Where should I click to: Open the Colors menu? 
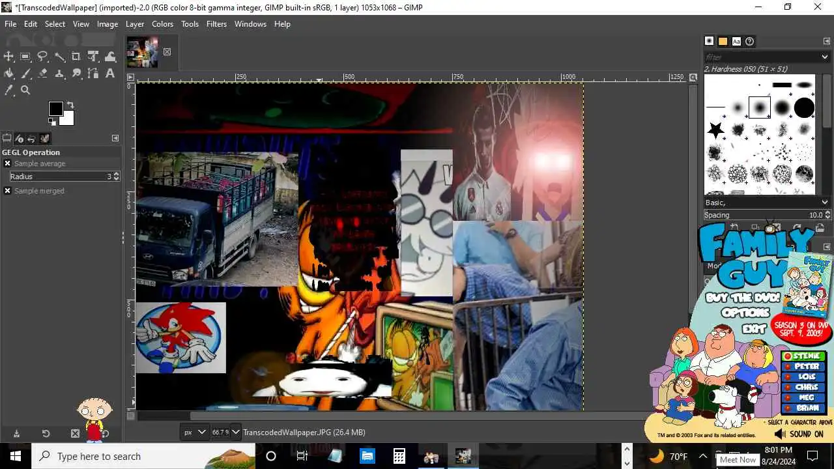pyautogui.click(x=162, y=24)
